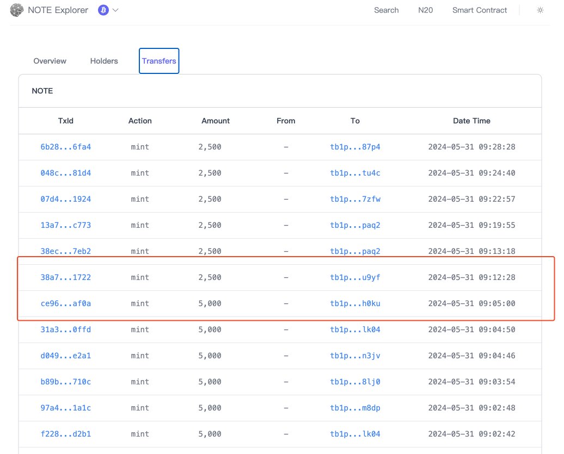This screenshot has width=564, height=454.
Task: Click date 2024-05-31 09:04:46
Action: tap(471, 356)
